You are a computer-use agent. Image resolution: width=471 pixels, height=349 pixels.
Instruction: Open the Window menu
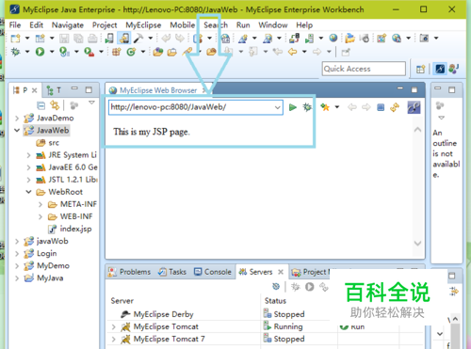pos(273,25)
